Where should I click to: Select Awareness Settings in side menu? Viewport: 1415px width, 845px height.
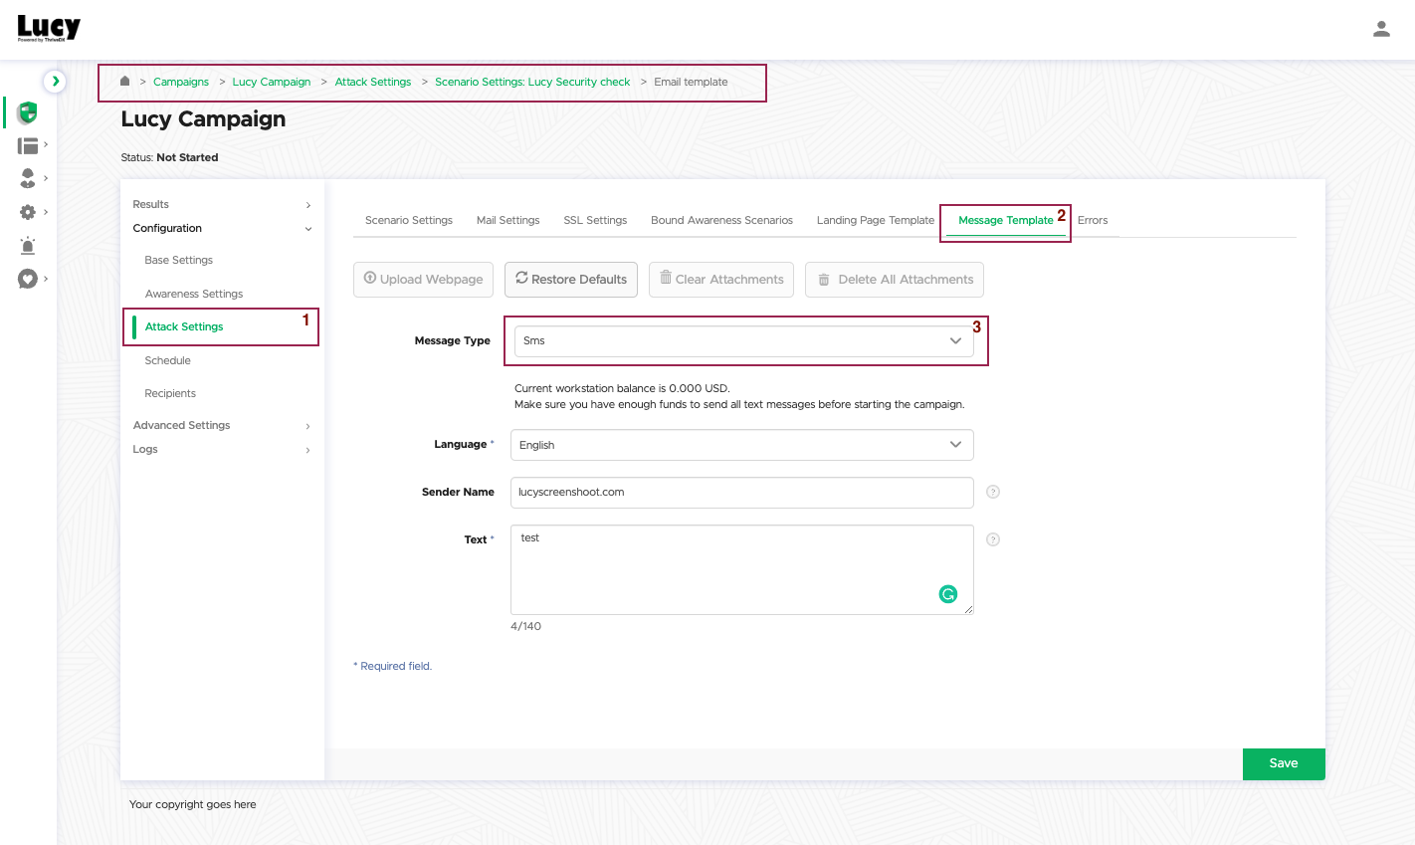coord(194,294)
